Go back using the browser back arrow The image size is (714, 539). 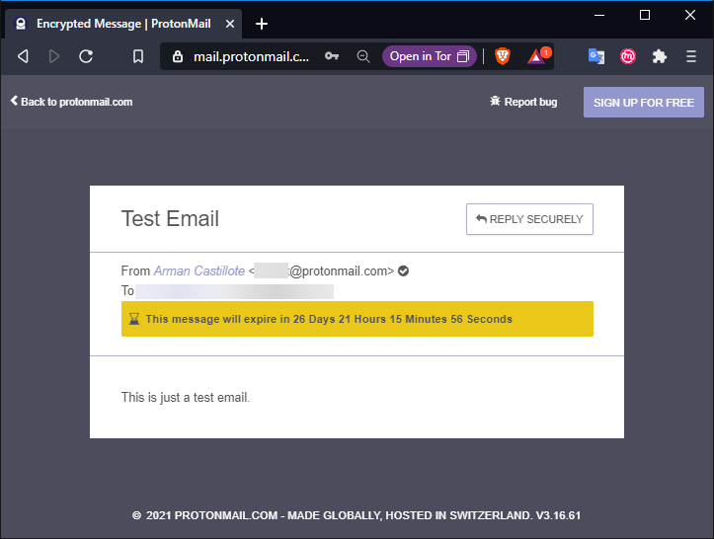(23, 56)
